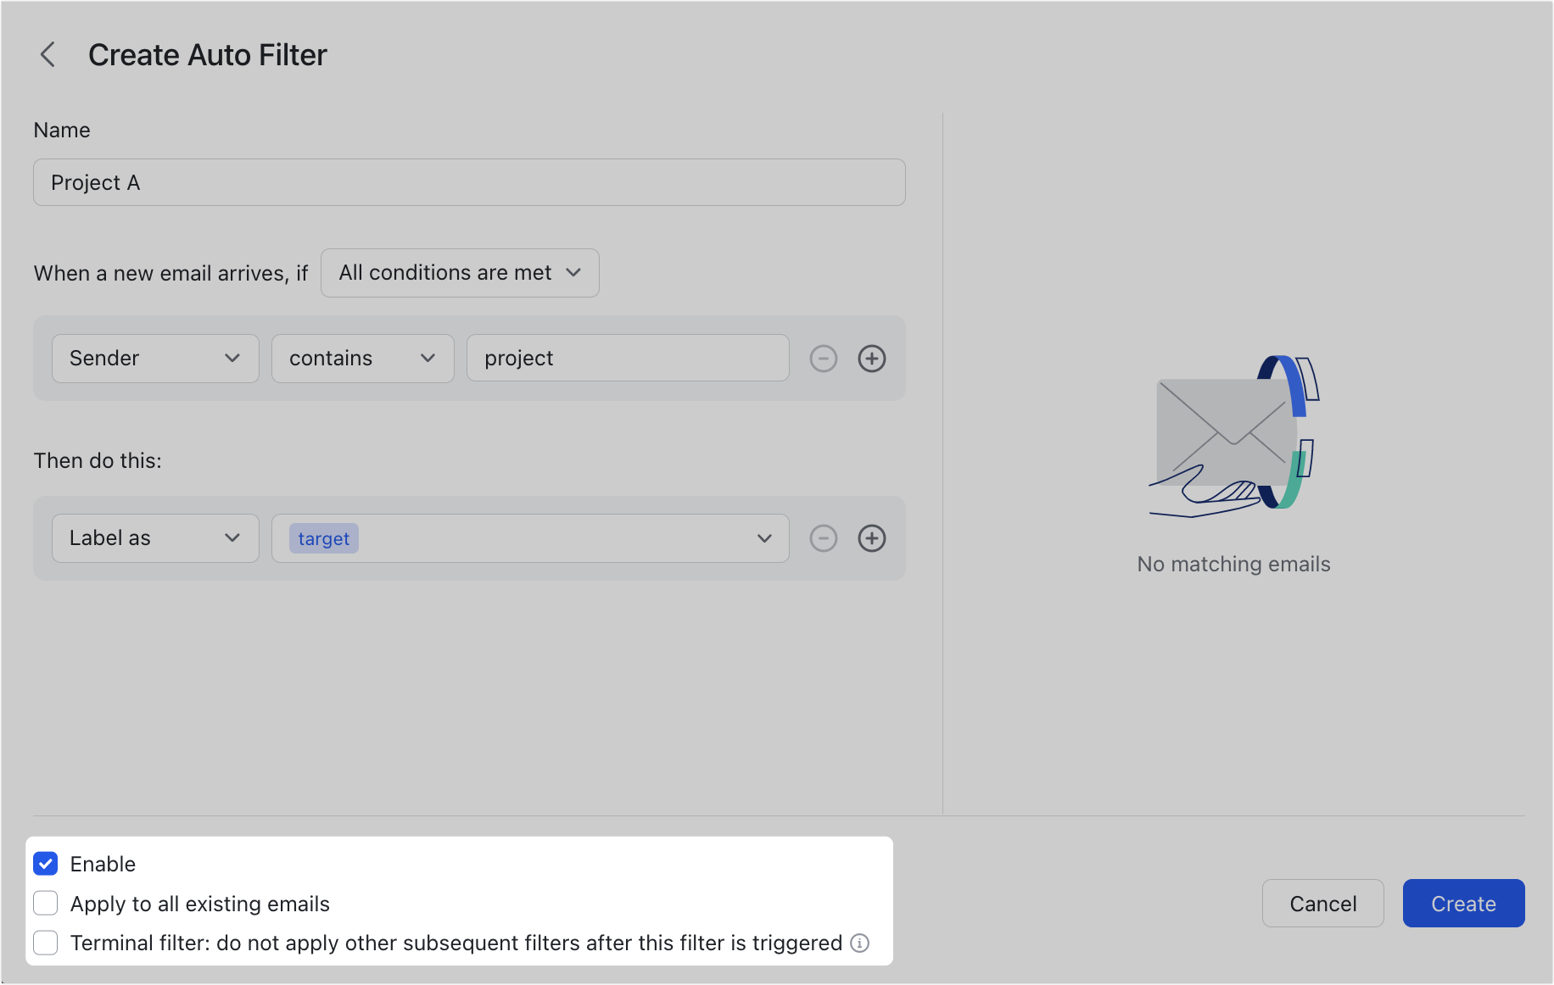Click the Create button

coord(1463,903)
